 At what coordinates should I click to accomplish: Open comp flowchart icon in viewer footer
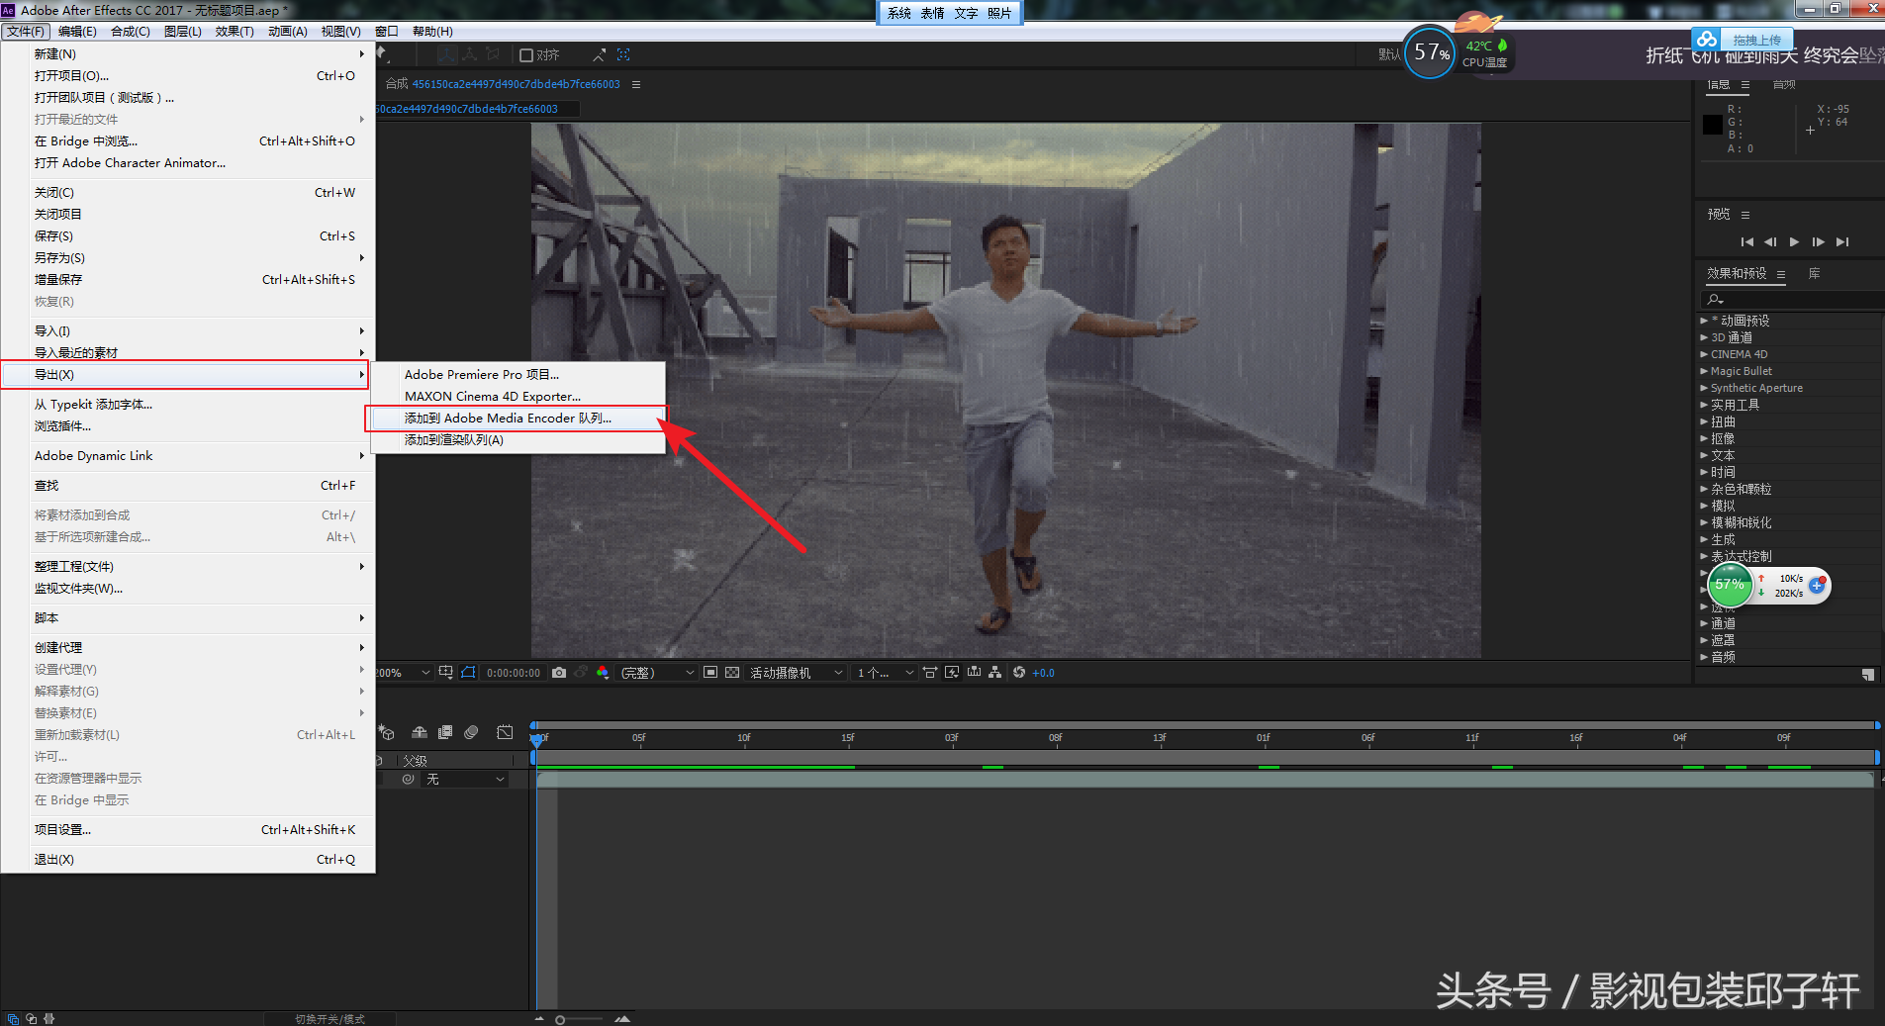pyautogui.click(x=995, y=673)
